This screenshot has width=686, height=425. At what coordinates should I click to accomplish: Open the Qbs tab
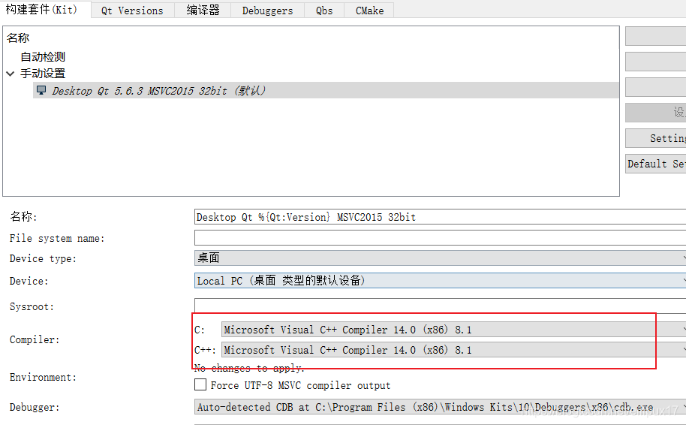click(324, 11)
